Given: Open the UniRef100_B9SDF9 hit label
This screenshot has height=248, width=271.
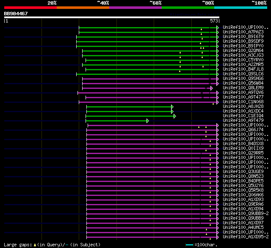Looking at the screenshot, I should (243, 41).
